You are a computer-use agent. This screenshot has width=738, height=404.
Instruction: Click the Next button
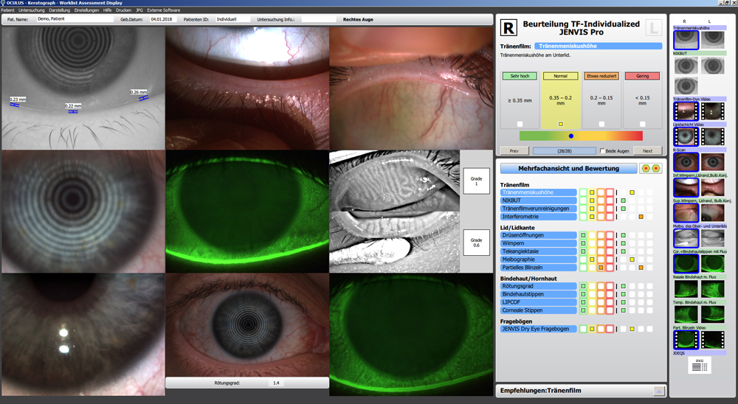(x=647, y=151)
